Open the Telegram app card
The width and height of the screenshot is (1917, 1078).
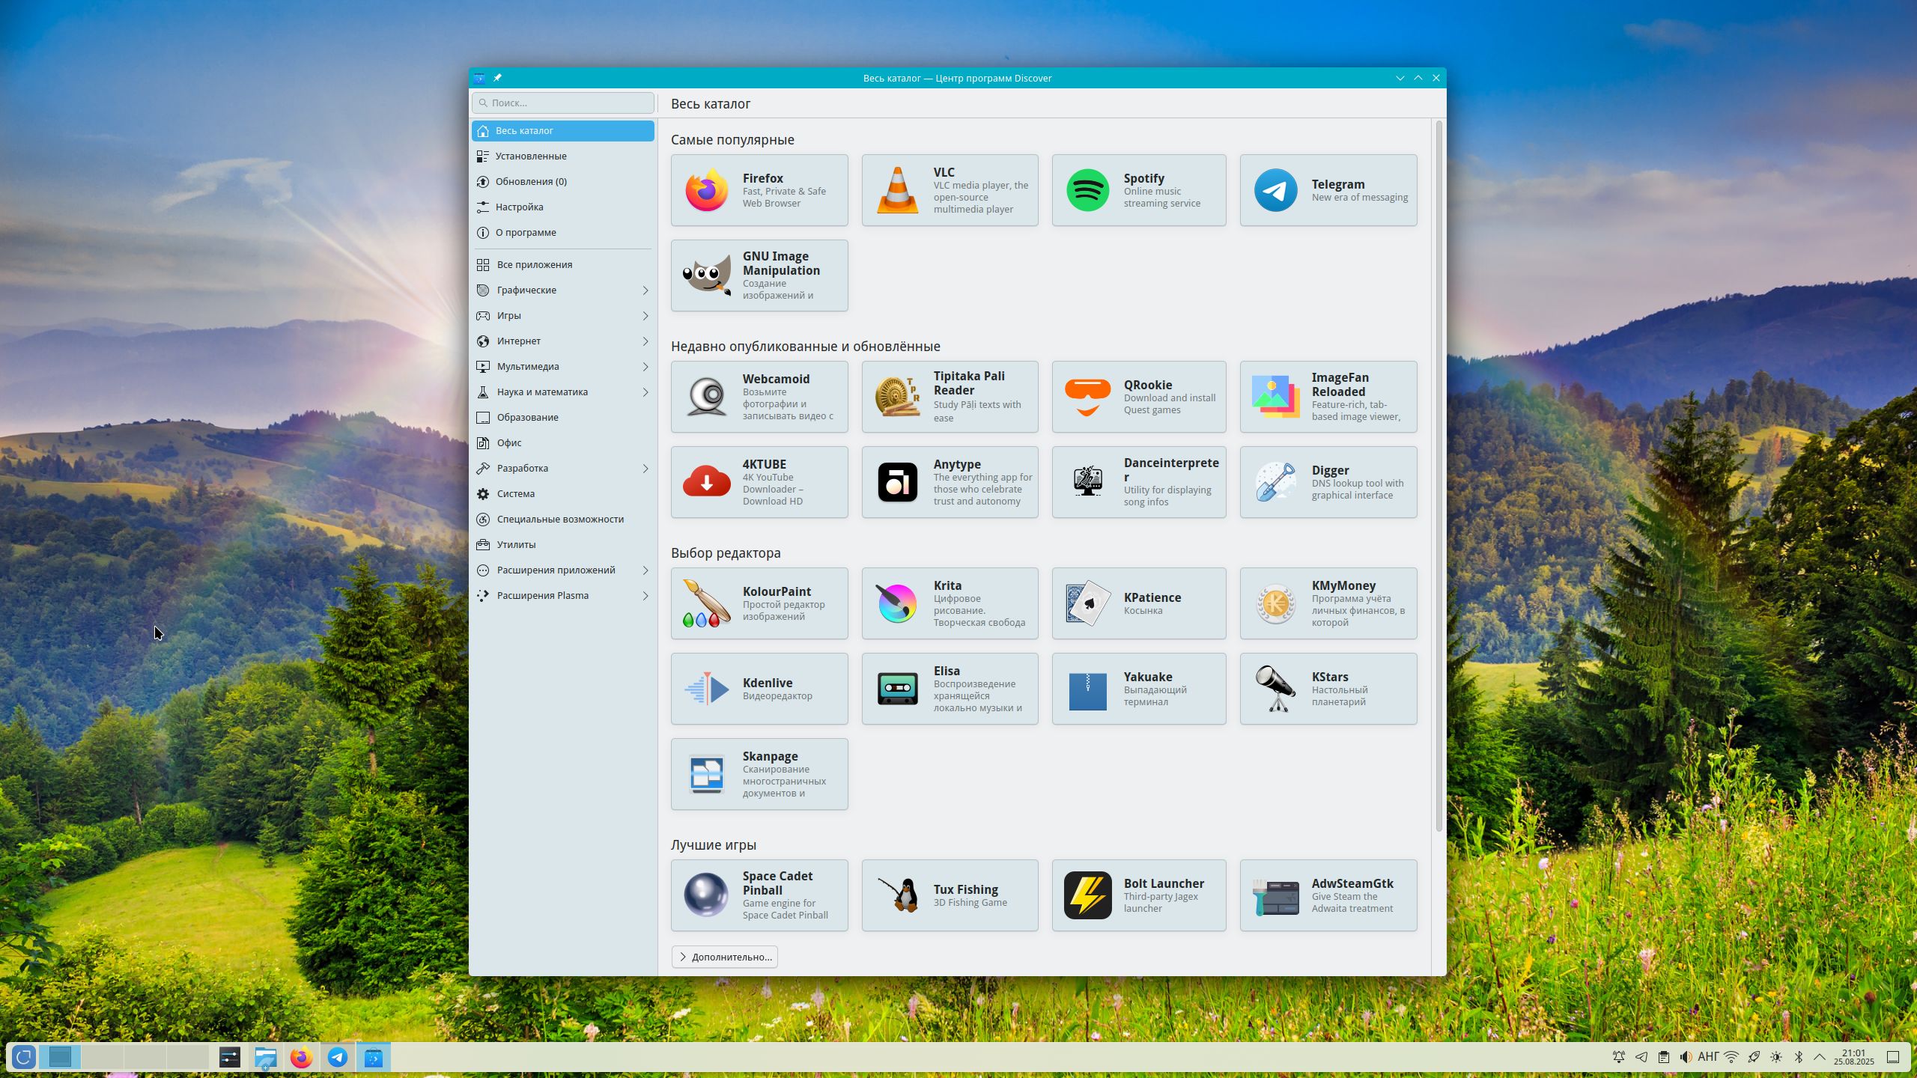[x=1328, y=190]
